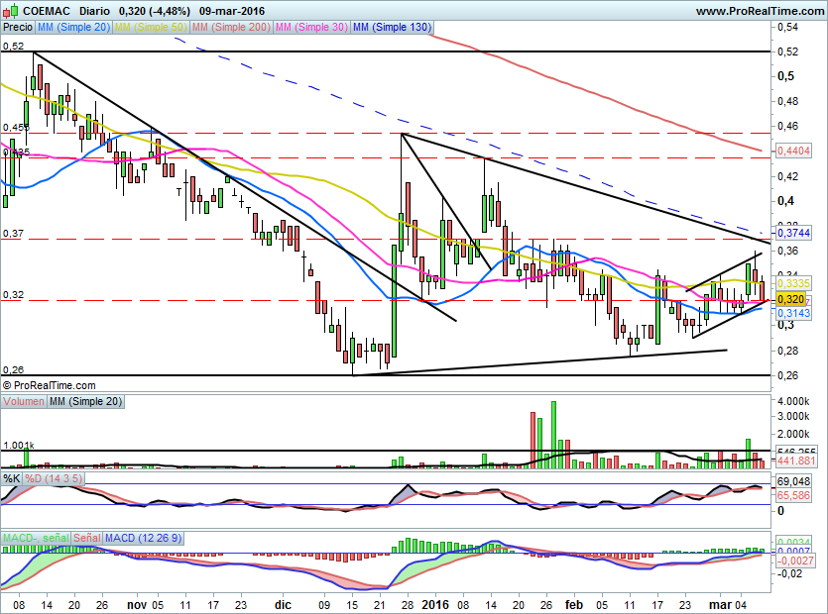The height and width of the screenshot is (614, 828).
Task: Click the 441.881 volume value tag
Action: [x=793, y=460]
